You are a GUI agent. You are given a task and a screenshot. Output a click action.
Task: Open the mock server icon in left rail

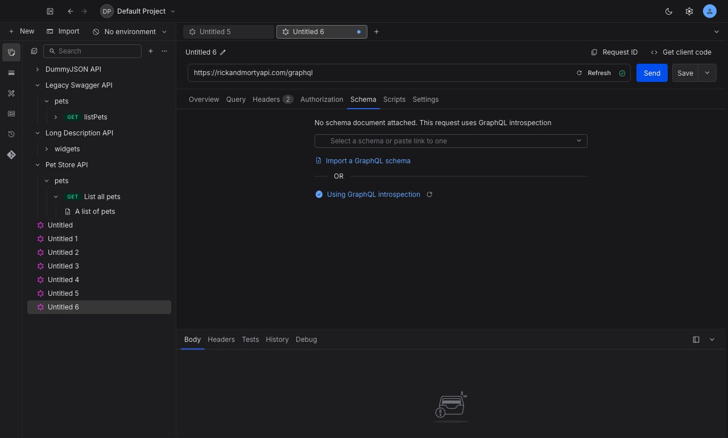point(11,114)
